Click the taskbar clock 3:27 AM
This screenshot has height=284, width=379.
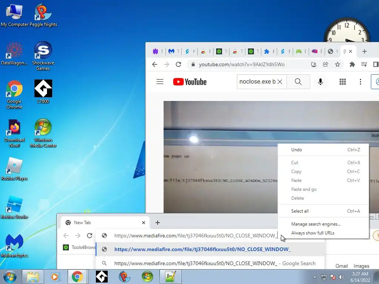(x=360, y=277)
